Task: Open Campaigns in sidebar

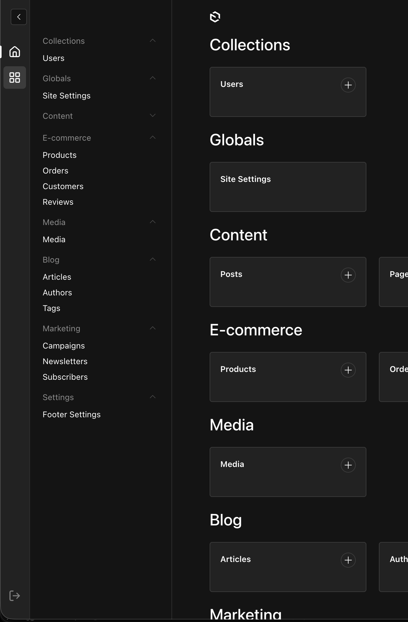Action: tap(64, 346)
